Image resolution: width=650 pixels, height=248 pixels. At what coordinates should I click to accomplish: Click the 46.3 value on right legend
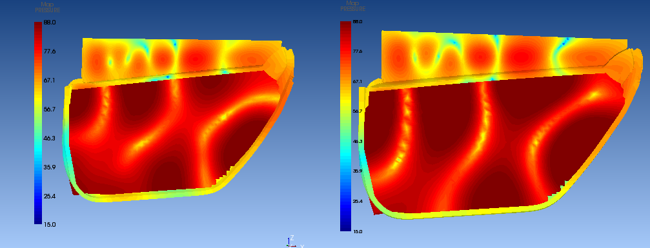point(357,141)
